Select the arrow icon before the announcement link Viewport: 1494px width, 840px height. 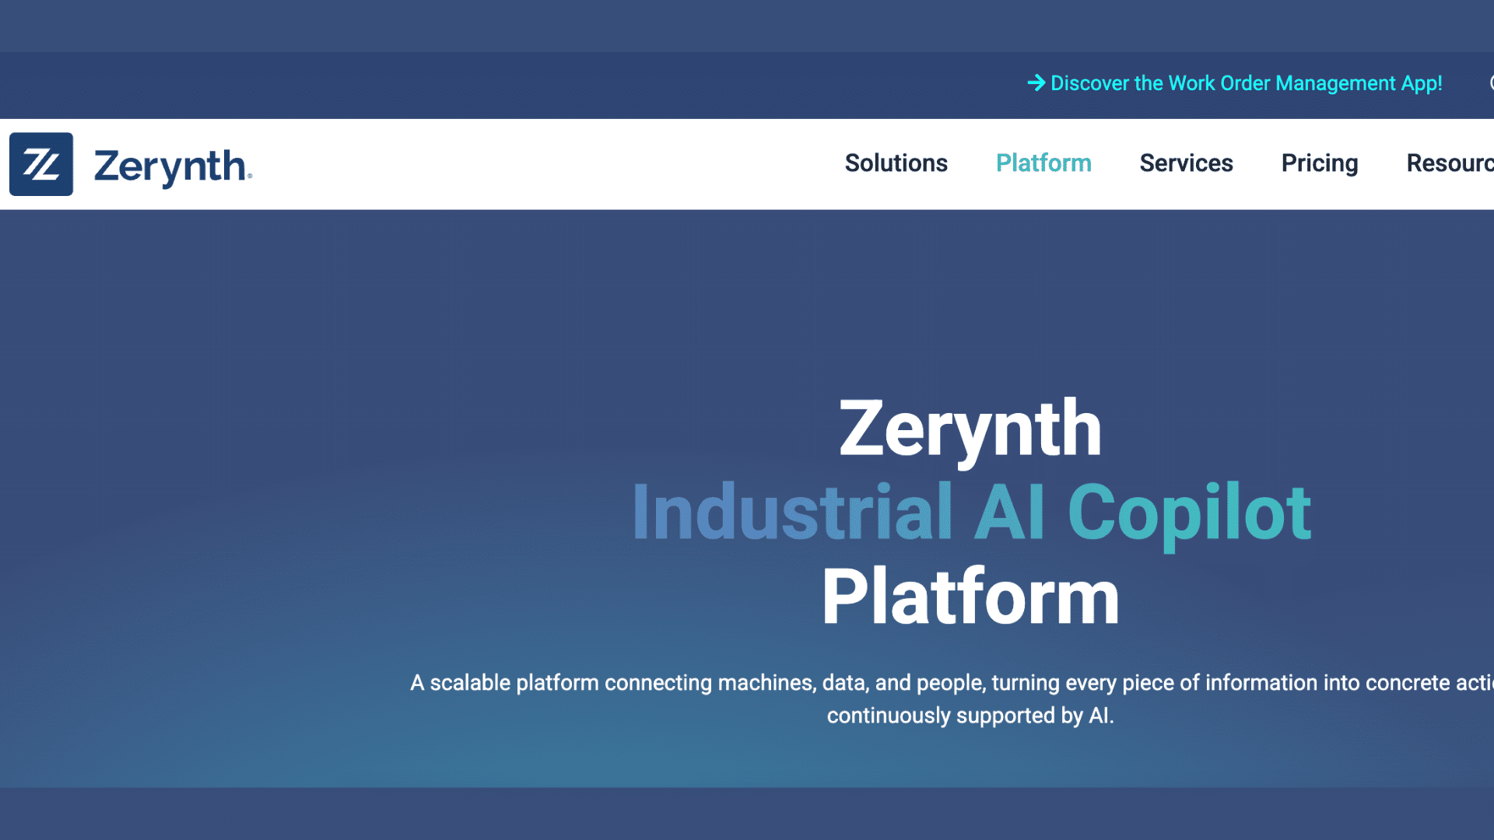pos(1036,83)
